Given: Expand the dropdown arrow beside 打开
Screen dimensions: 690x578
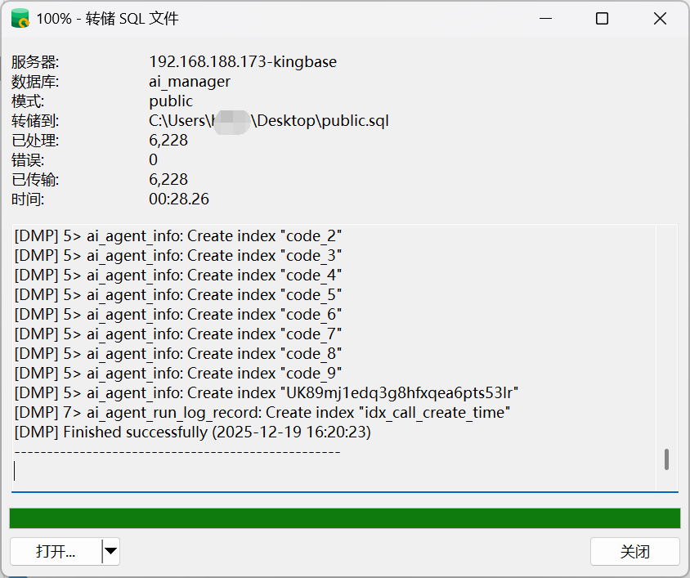Looking at the screenshot, I should 111,551.
